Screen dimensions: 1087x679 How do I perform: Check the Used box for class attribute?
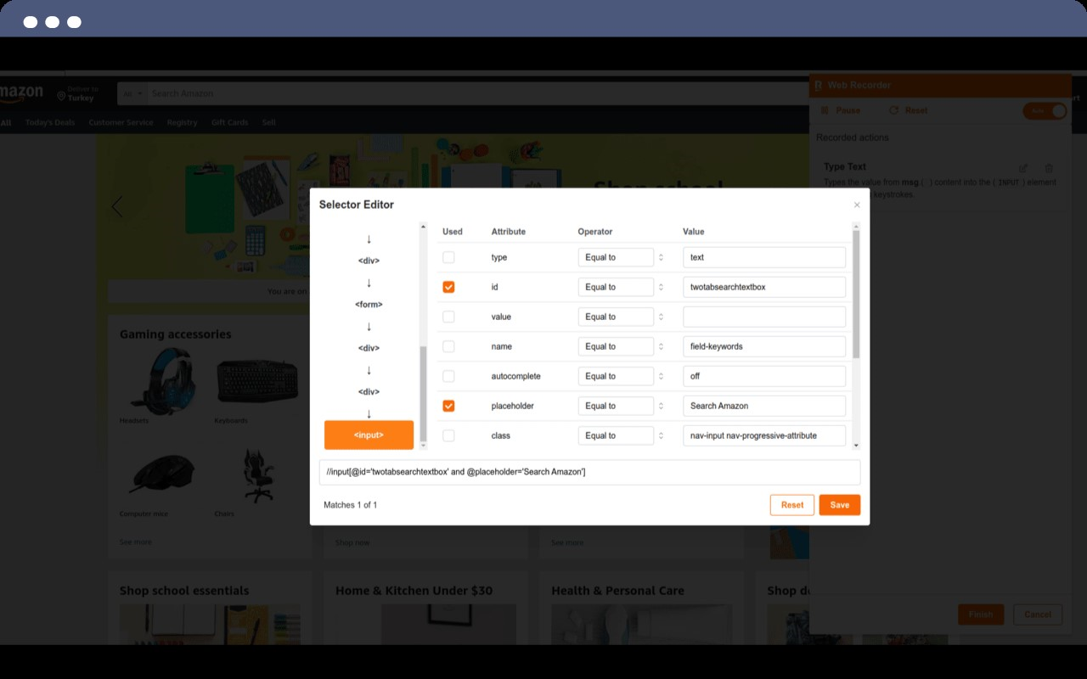coord(448,435)
